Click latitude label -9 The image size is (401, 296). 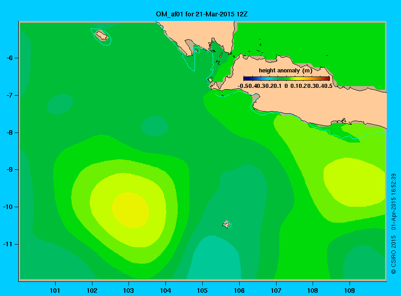pos(10,169)
